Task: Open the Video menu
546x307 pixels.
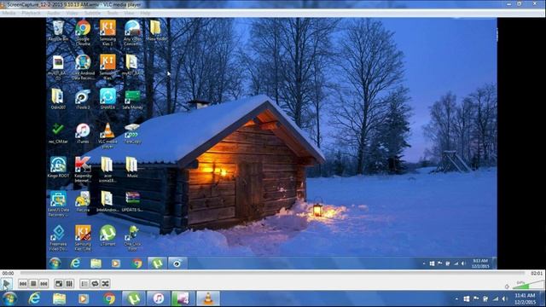Action: 72,13
